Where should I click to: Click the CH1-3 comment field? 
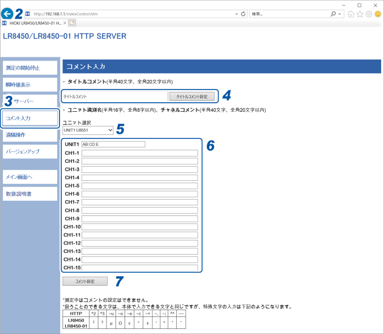point(139,170)
